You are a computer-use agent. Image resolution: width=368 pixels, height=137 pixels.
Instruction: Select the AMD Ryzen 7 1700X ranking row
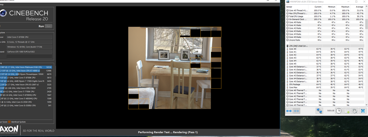pos(26,81)
